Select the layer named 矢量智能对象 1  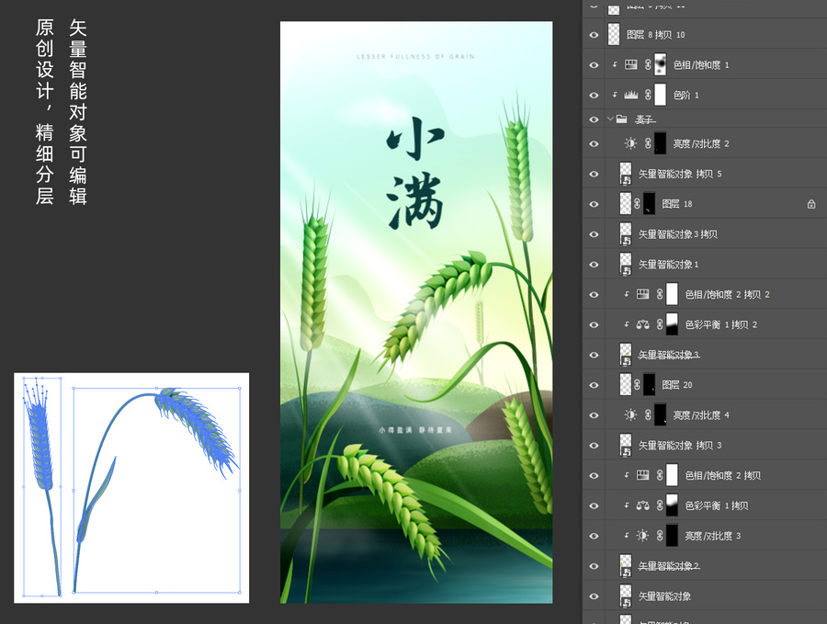coord(668,265)
